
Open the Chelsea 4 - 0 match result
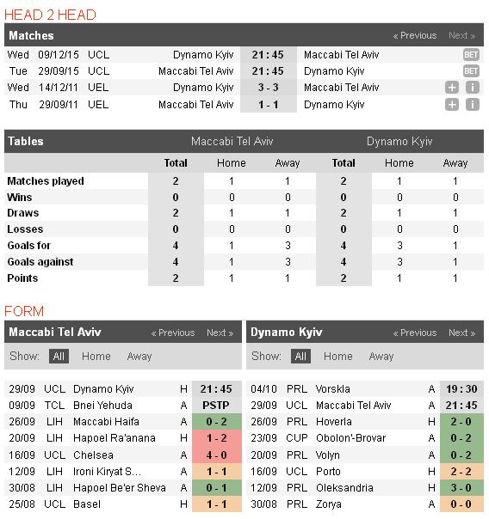pos(216,455)
